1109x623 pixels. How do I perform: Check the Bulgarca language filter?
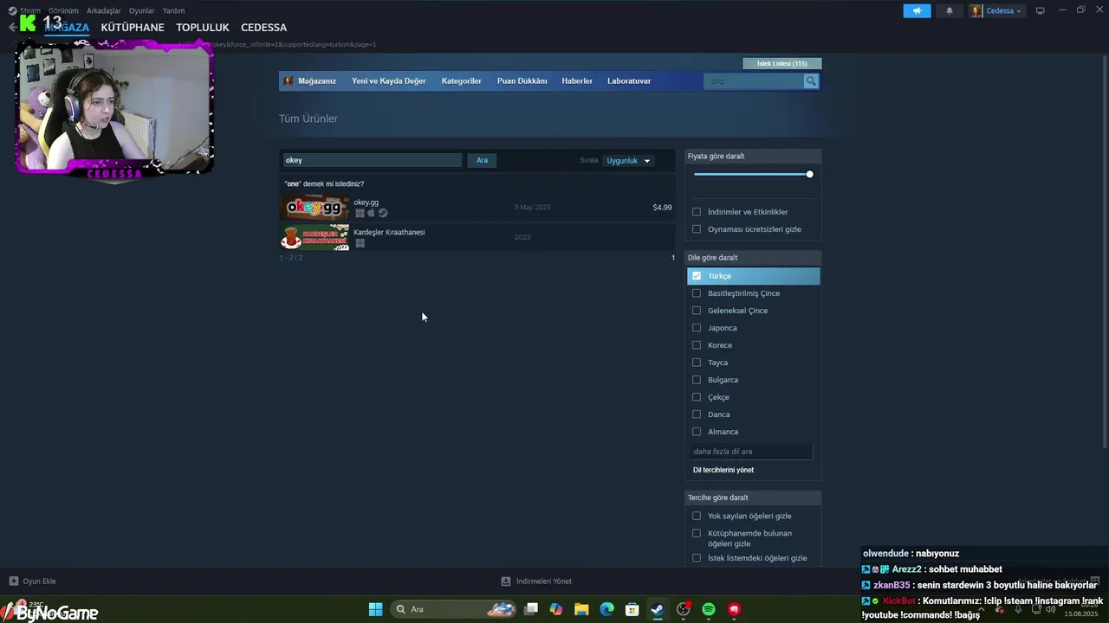click(x=697, y=380)
